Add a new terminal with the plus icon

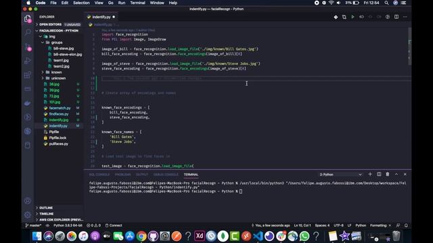(x=370, y=174)
